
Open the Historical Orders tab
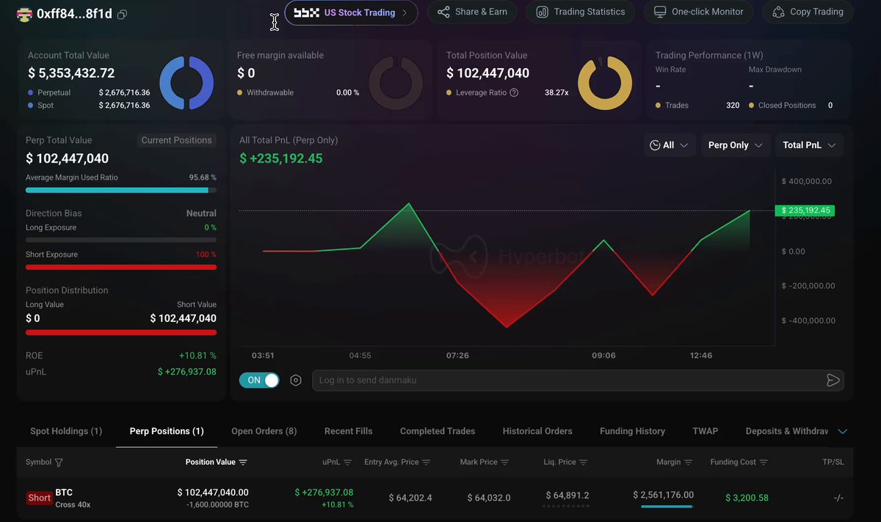(x=537, y=431)
